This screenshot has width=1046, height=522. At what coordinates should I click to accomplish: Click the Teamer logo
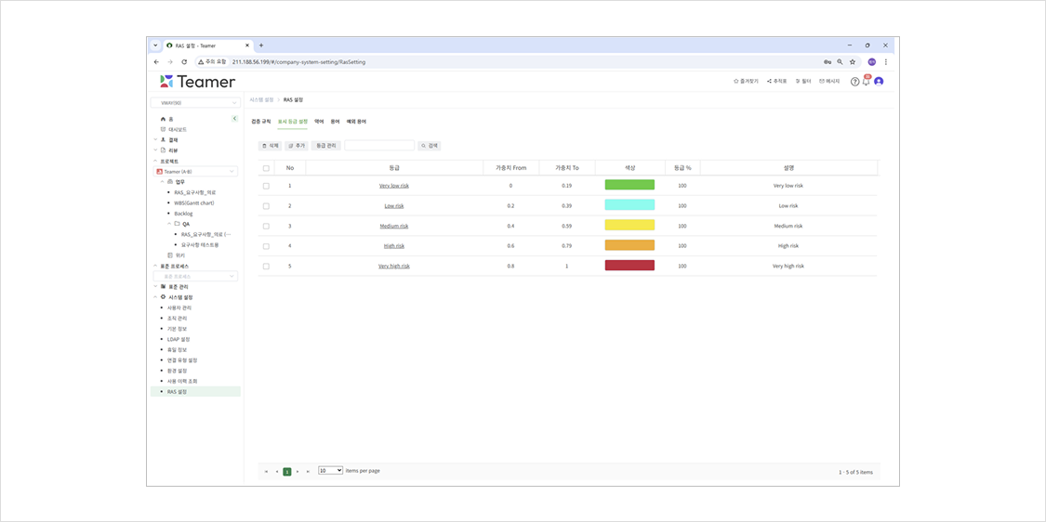point(197,82)
